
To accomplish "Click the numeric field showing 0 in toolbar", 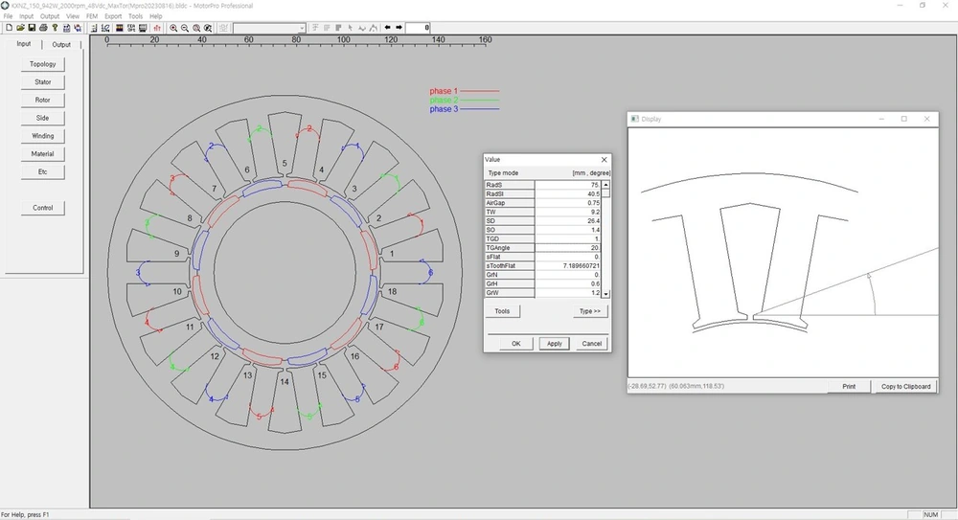I will point(418,28).
